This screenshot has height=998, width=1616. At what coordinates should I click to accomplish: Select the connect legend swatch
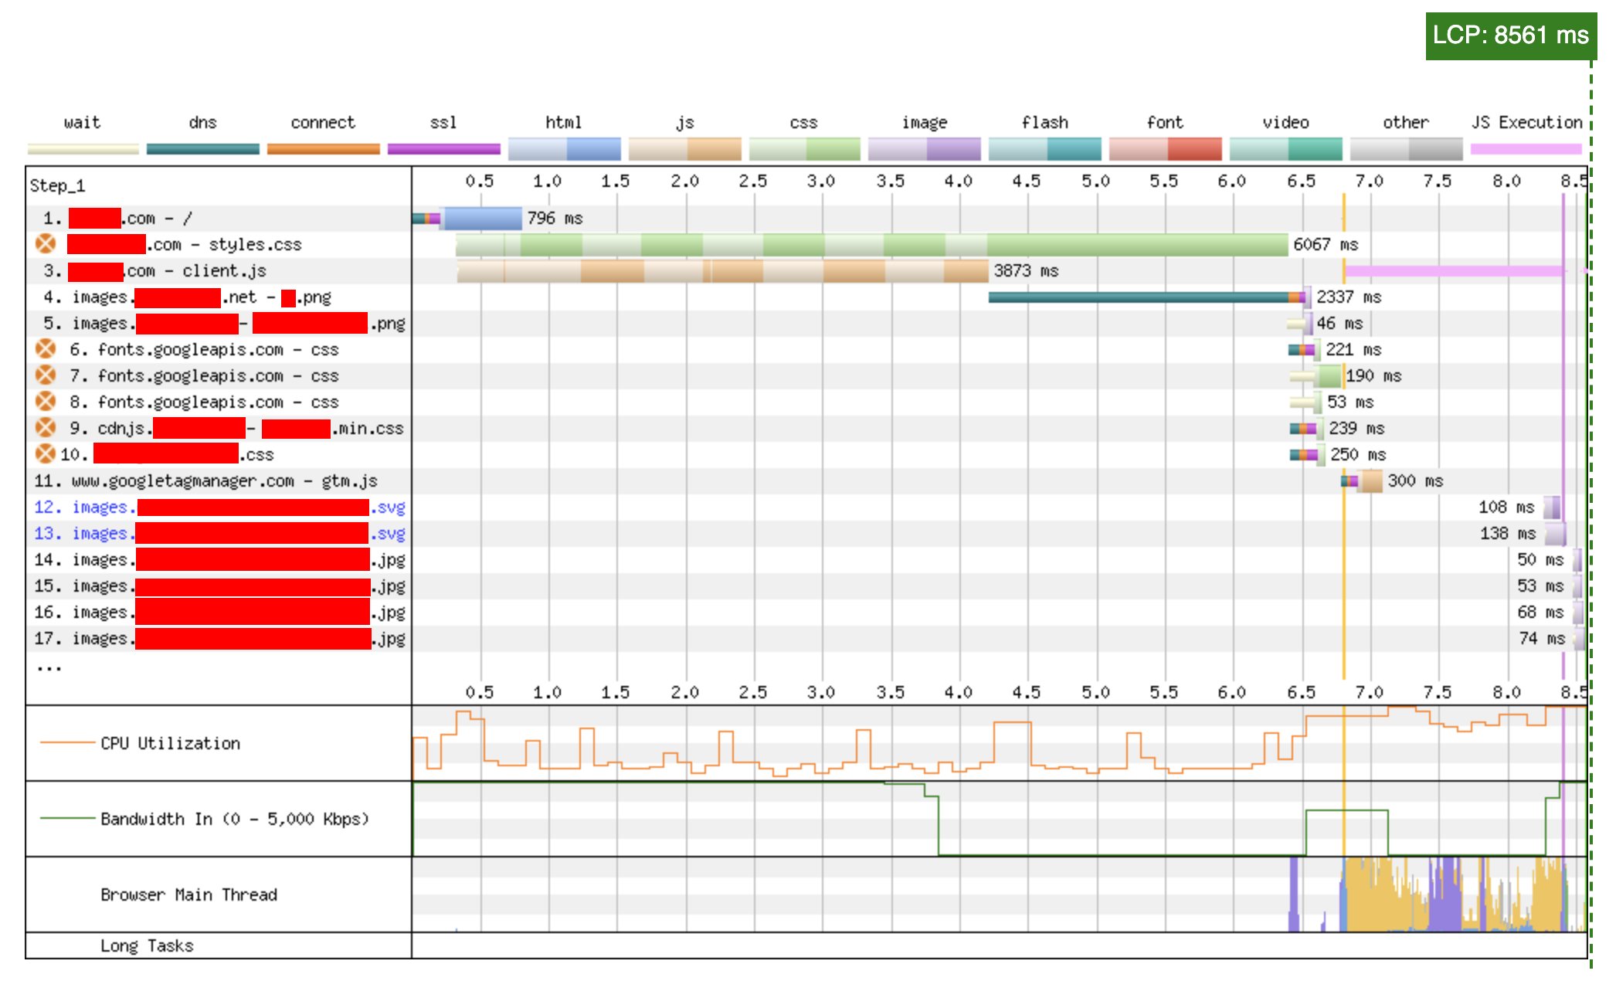click(x=323, y=147)
